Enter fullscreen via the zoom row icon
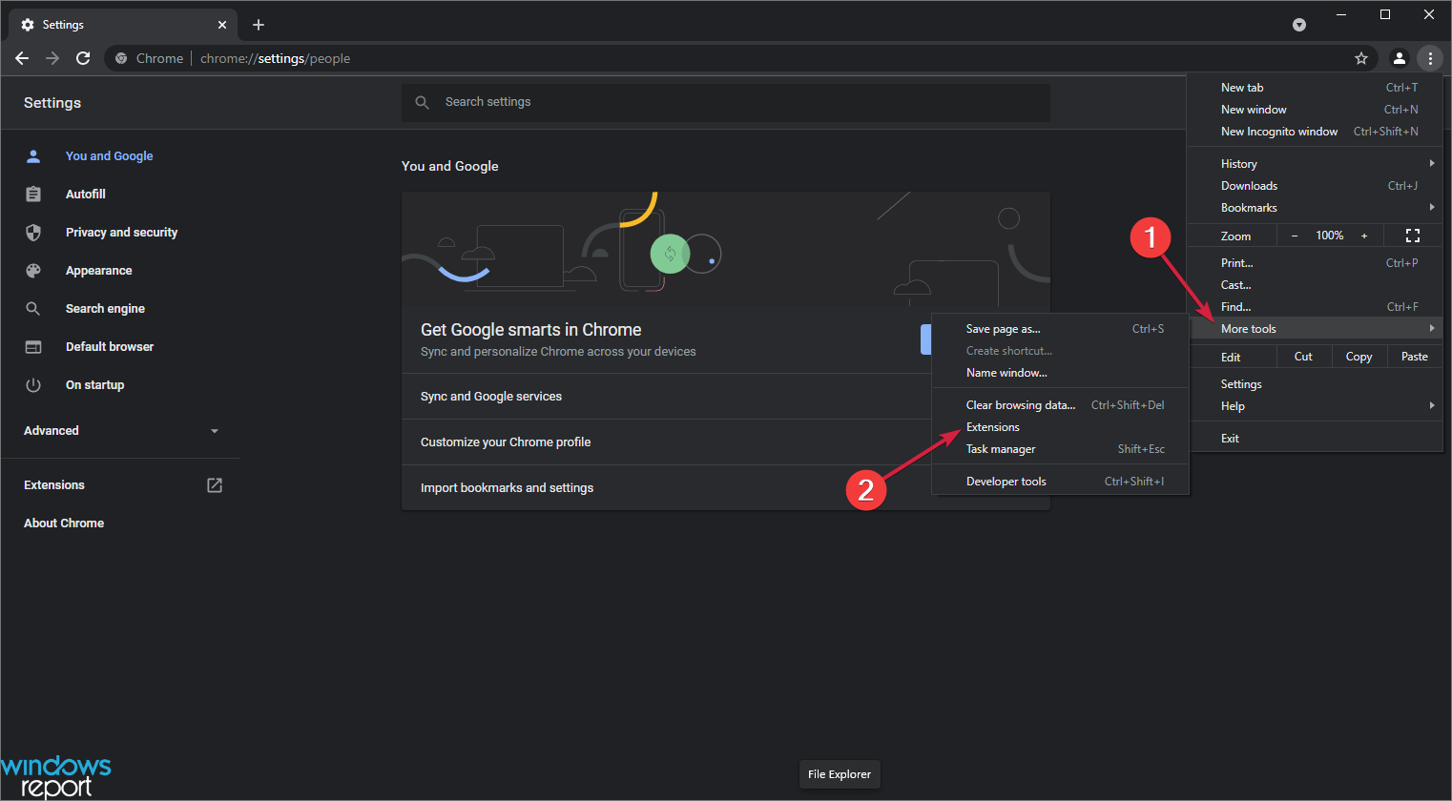Screen dimensions: 1452x801 [1413, 236]
